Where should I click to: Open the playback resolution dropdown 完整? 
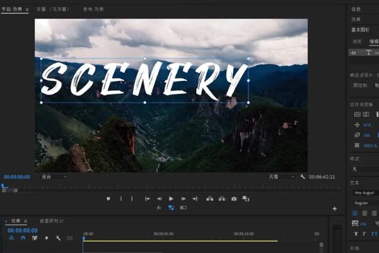click(281, 177)
